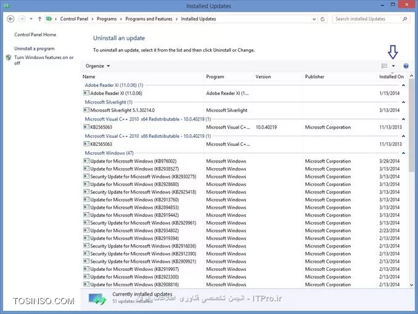
Task: Open the Help button
Action: pyautogui.click(x=406, y=66)
